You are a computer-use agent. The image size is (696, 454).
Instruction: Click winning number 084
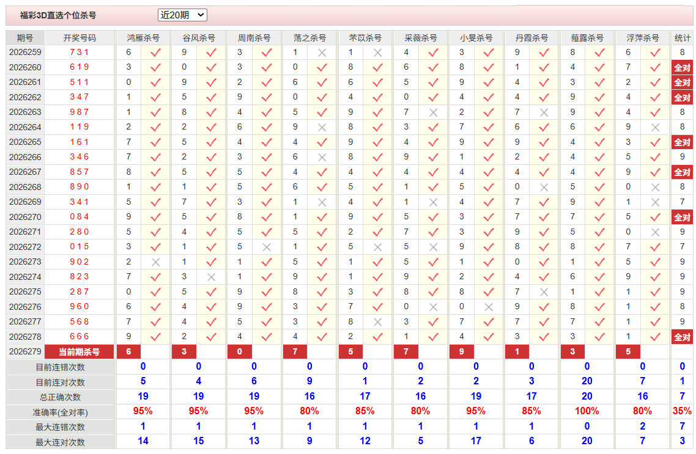pyautogui.click(x=80, y=217)
